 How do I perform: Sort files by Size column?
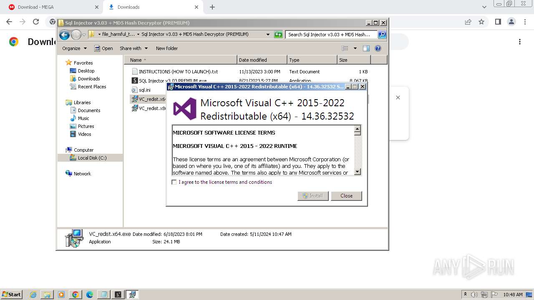pyautogui.click(x=354, y=60)
